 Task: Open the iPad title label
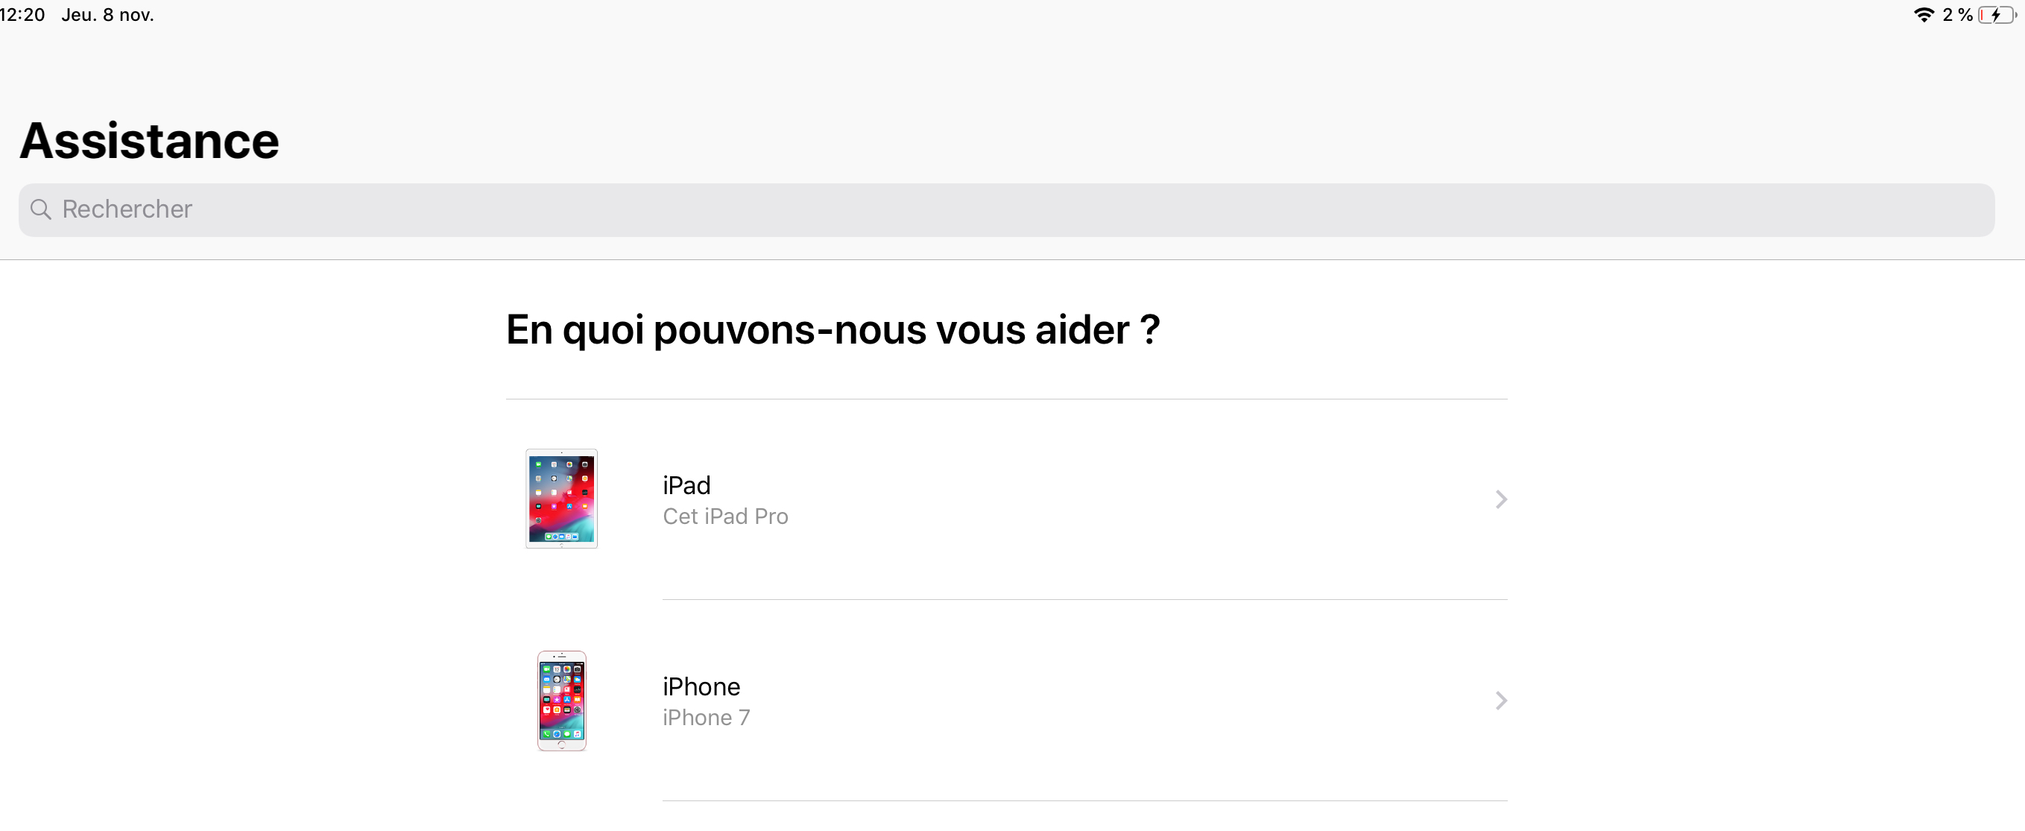click(x=686, y=485)
